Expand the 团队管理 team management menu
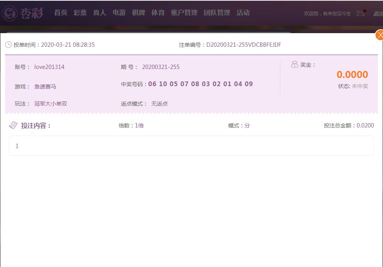 point(217,13)
